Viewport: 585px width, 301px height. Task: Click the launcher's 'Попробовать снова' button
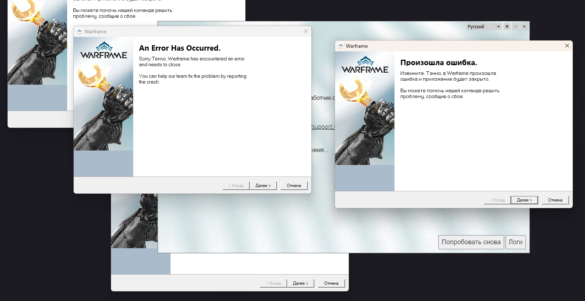tap(471, 242)
